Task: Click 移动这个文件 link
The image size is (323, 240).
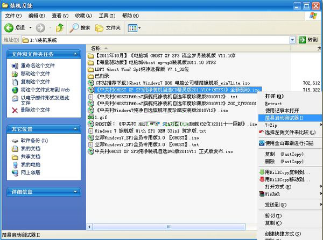Action: (35, 74)
